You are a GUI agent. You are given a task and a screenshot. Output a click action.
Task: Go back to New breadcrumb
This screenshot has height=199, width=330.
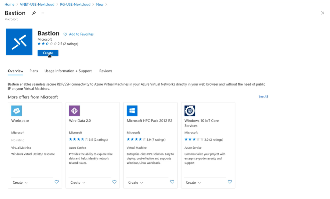point(100,4)
